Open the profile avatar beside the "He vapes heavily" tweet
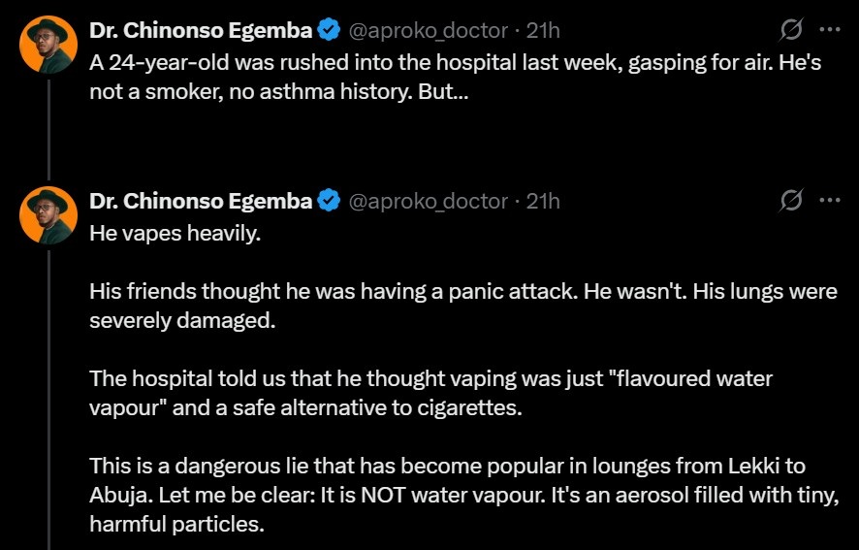The image size is (859, 550). [x=48, y=214]
